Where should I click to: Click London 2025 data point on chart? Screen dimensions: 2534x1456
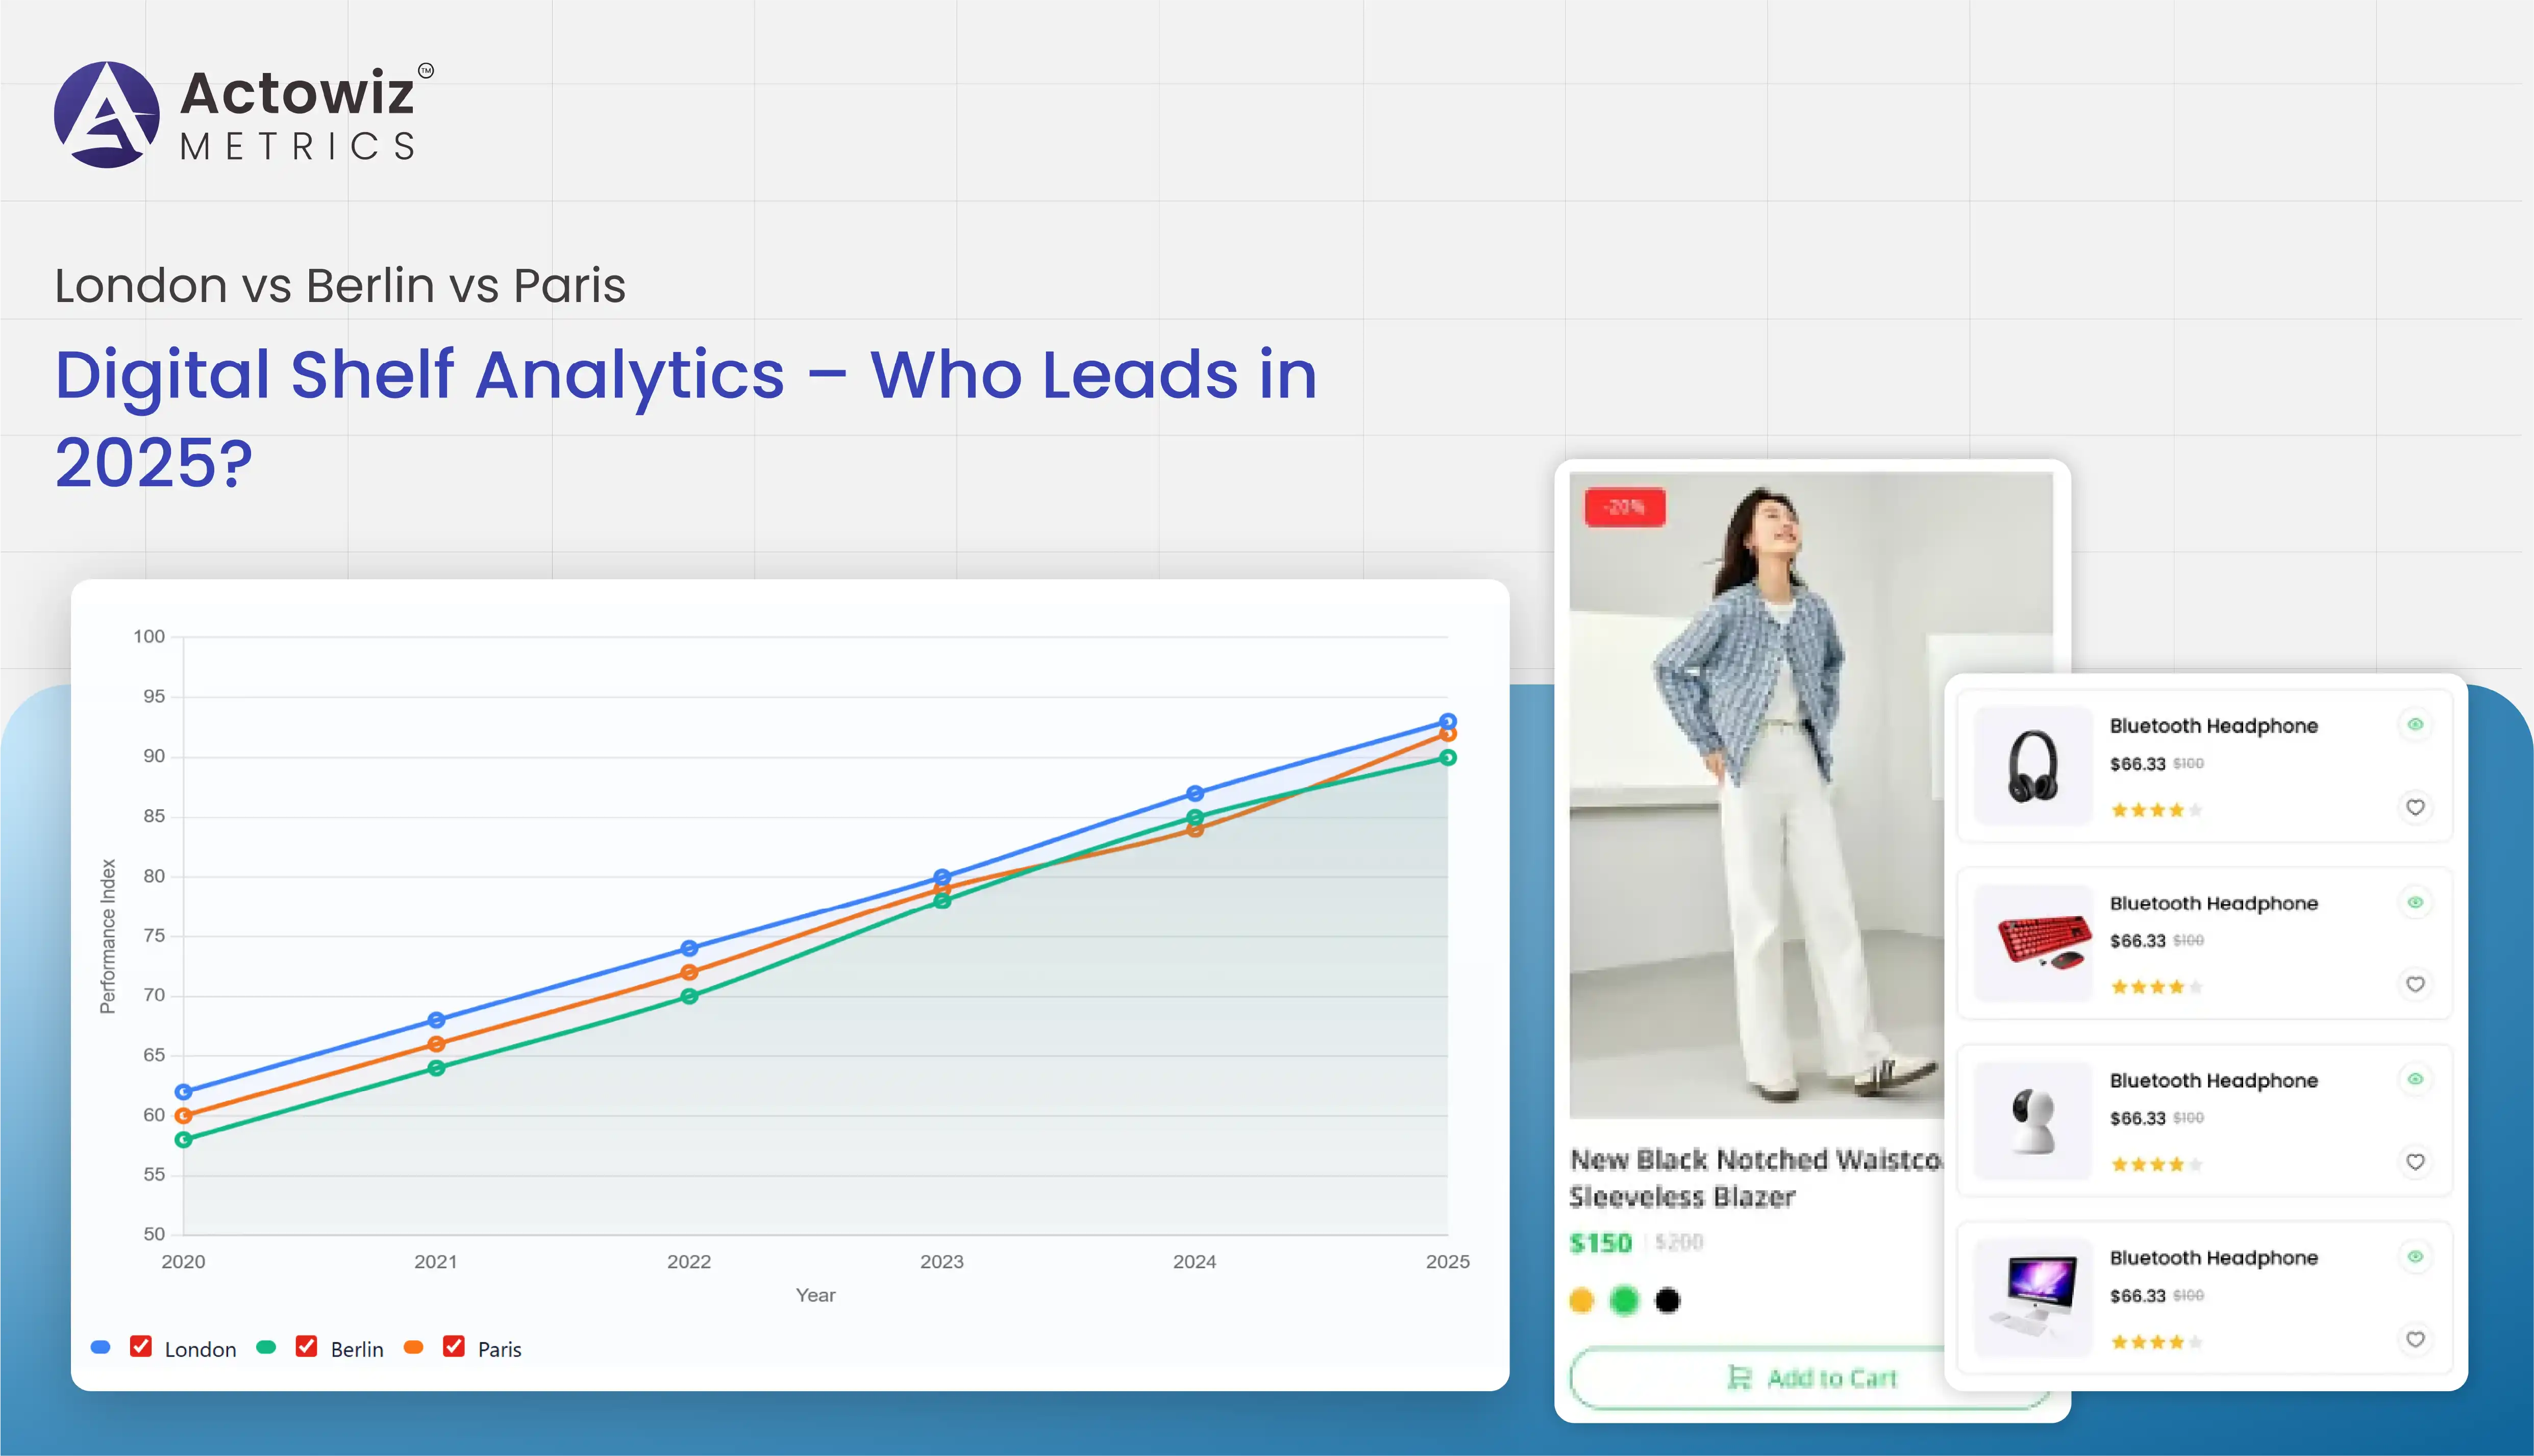(x=1447, y=721)
